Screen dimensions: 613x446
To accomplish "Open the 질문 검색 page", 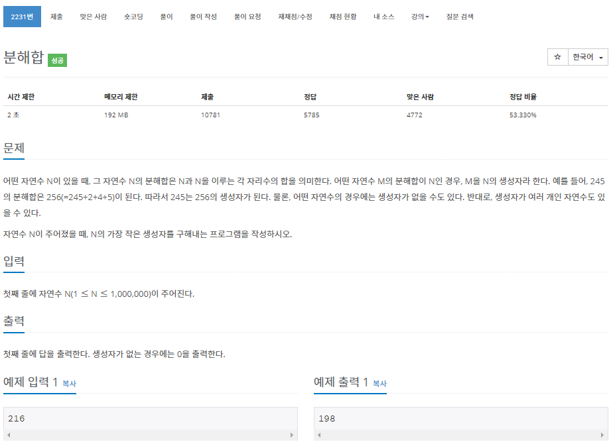I will click(458, 17).
